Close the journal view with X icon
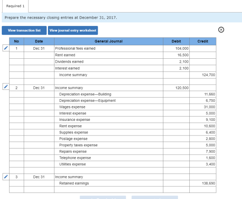This screenshot has width=242, height=199. pyautogui.click(x=221, y=30)
